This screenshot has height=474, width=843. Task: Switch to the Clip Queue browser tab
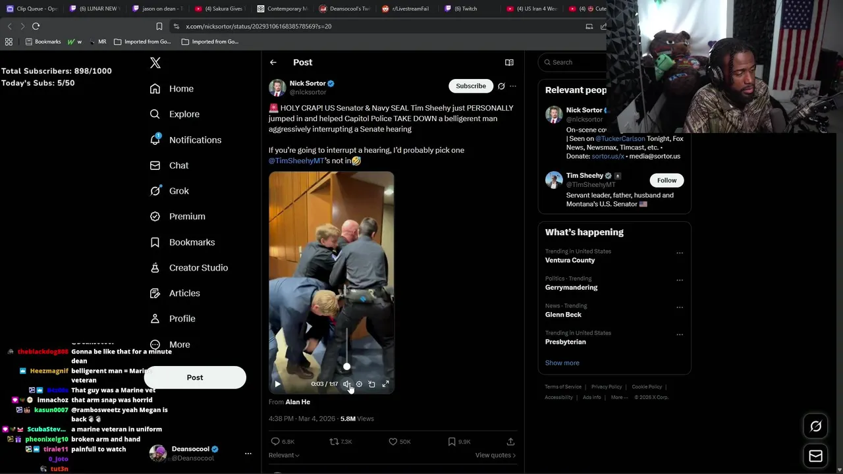[32, 9]
